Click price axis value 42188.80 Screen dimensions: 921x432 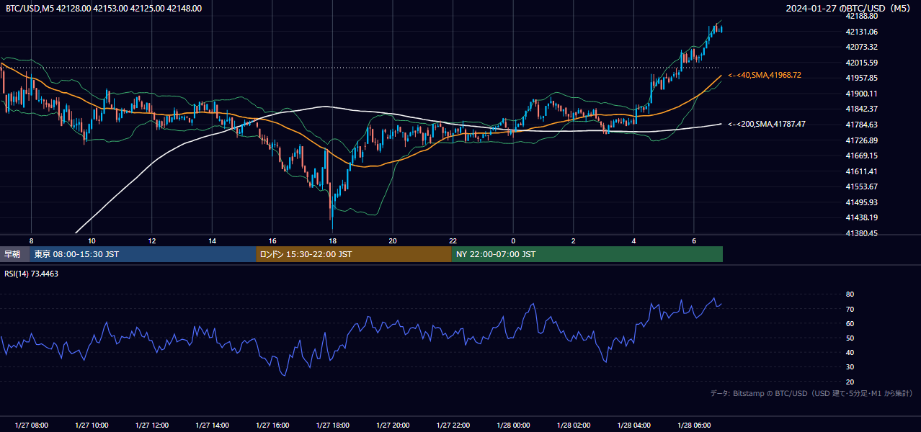pyautogui.click(x=861, y=16)
